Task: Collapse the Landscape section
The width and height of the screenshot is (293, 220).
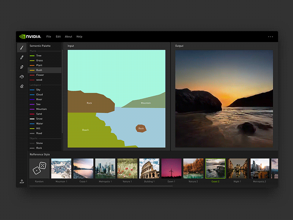Action: pos(35,84)
